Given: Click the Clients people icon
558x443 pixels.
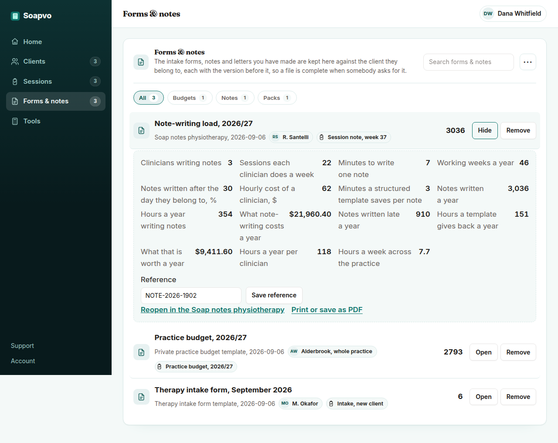Looking at the screenshot, I should pyautogui.click(x=15, y=61).
